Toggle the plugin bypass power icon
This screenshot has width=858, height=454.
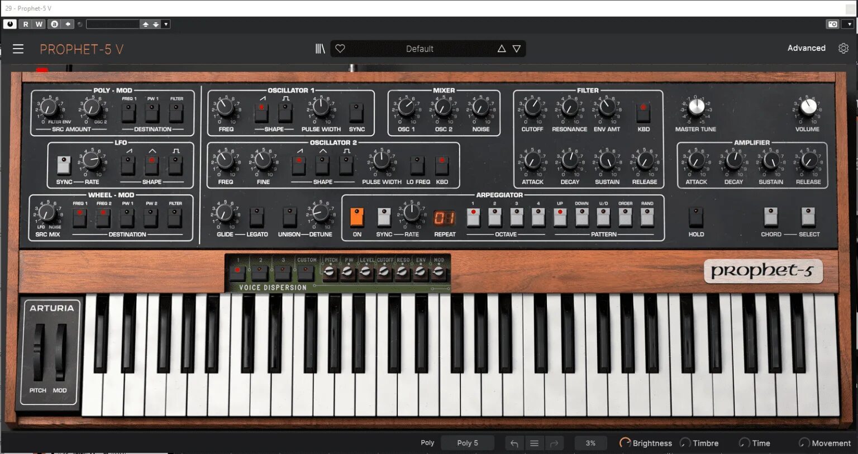pyautogui.click(x=10, y=24)
